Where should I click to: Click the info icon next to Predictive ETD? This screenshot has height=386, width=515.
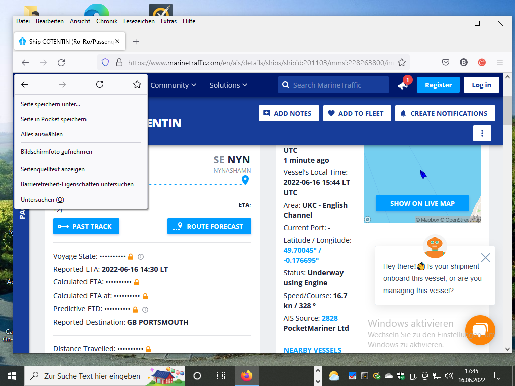point(145,309)
